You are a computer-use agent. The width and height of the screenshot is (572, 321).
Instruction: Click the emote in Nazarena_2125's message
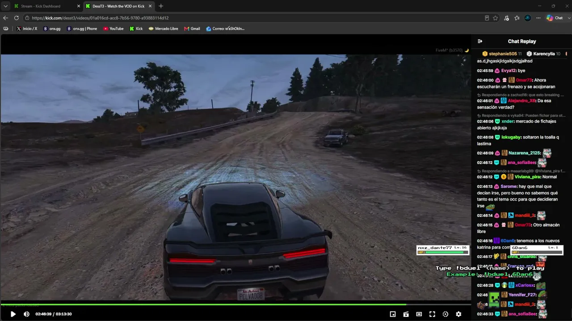(x=547, y=153)
